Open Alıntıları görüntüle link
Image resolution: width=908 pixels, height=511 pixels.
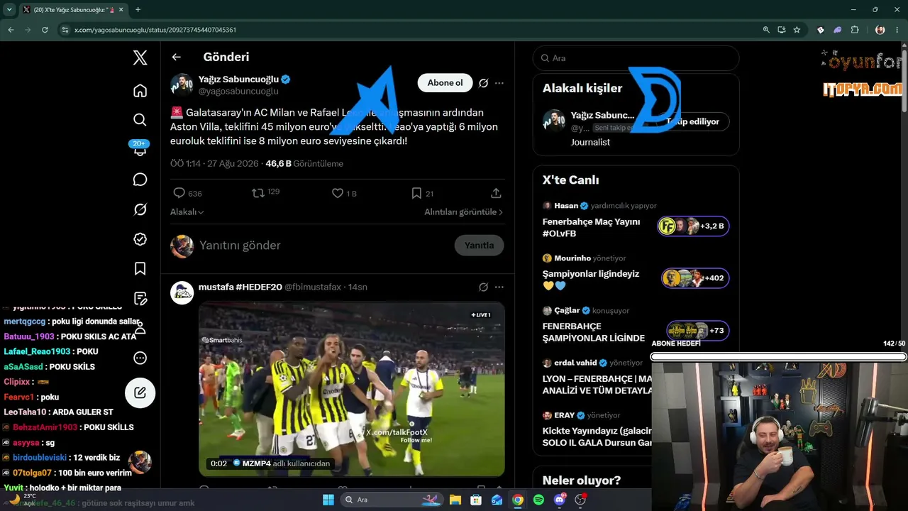464,212
